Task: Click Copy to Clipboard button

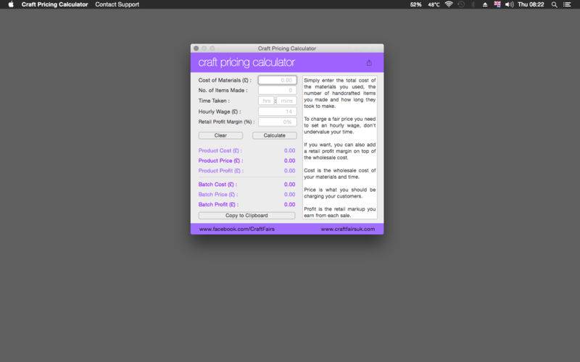Action: point(246,216)
